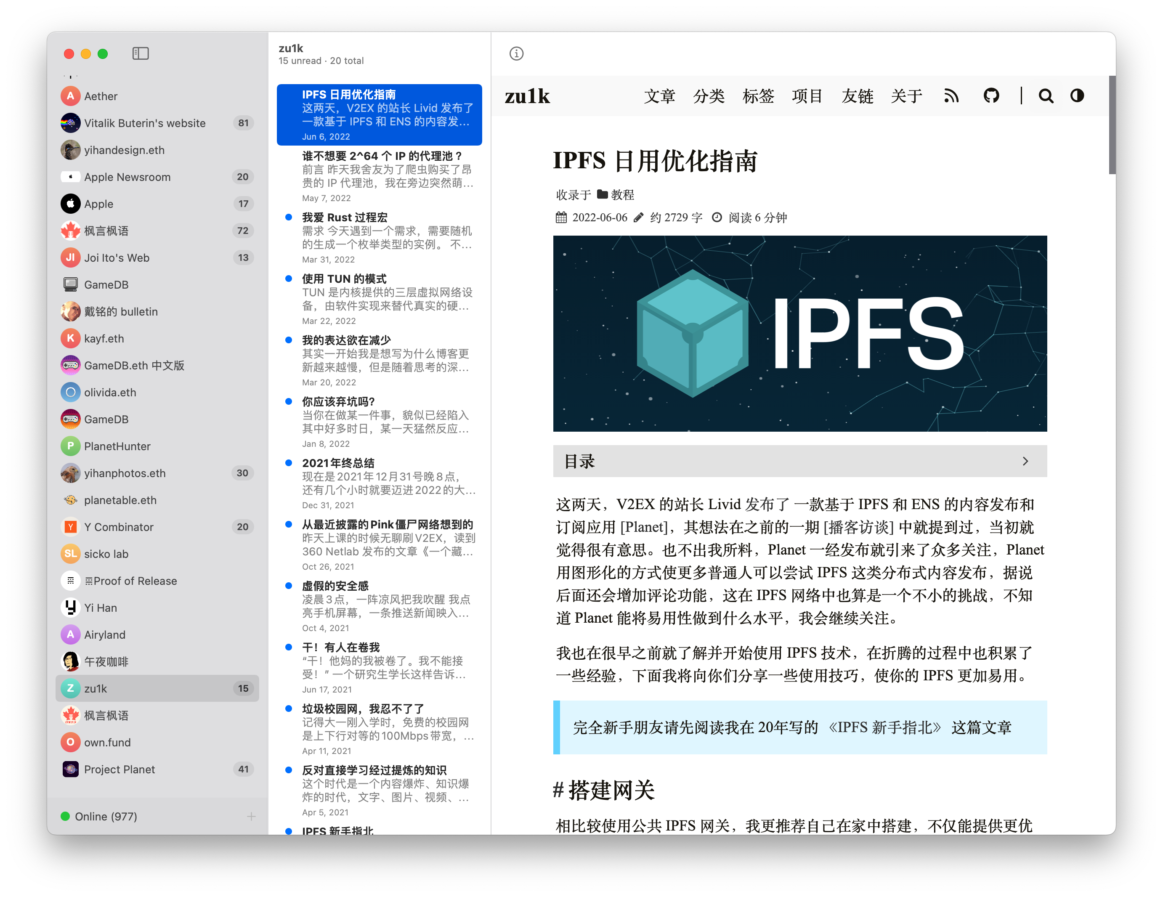The height and width of the screenshot is (897, 1163).
Task: Open the RSS feed icon
Action: tap(951, 96)
